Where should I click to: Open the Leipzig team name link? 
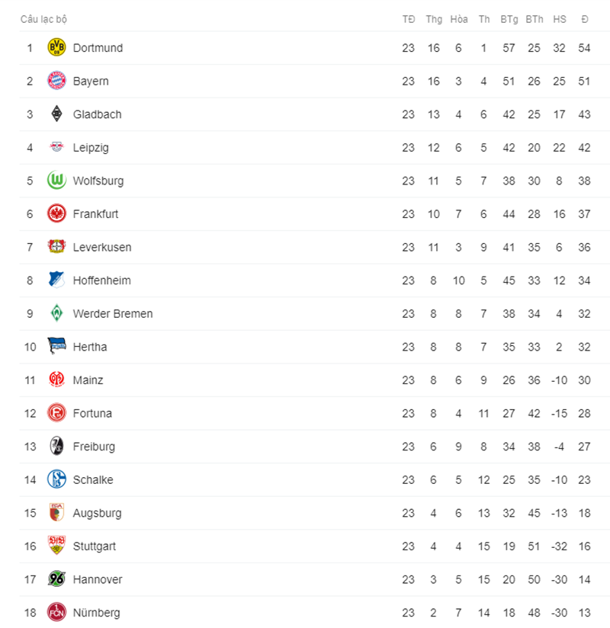[x=91, y=148]
